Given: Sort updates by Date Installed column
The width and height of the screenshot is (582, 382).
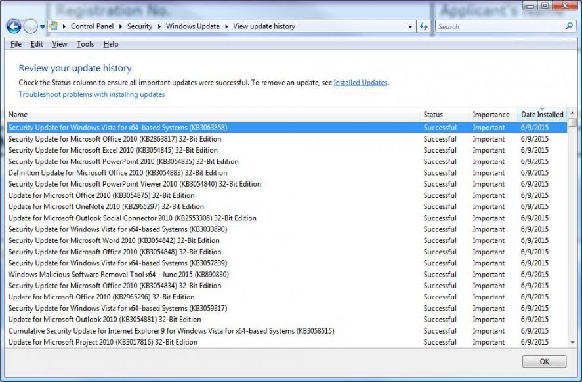Looking at the screenshot, I should 541,115.
